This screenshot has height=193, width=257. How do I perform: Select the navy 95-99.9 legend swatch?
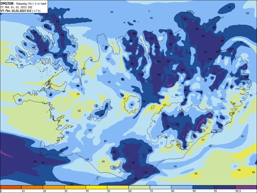click(225, 187)
